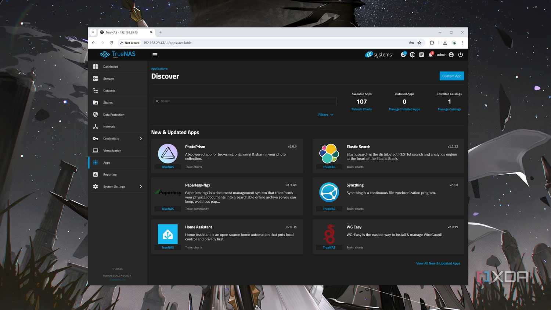Click the PhotoPrism title text

(x=195, y=147)
